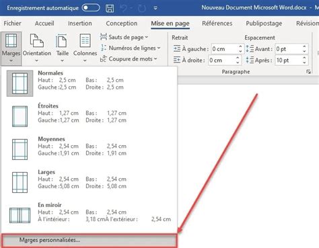The height and width of the screenshot is (248, 319).
Task: Open the Fichier tab
Action: click(x=12, y=24)
